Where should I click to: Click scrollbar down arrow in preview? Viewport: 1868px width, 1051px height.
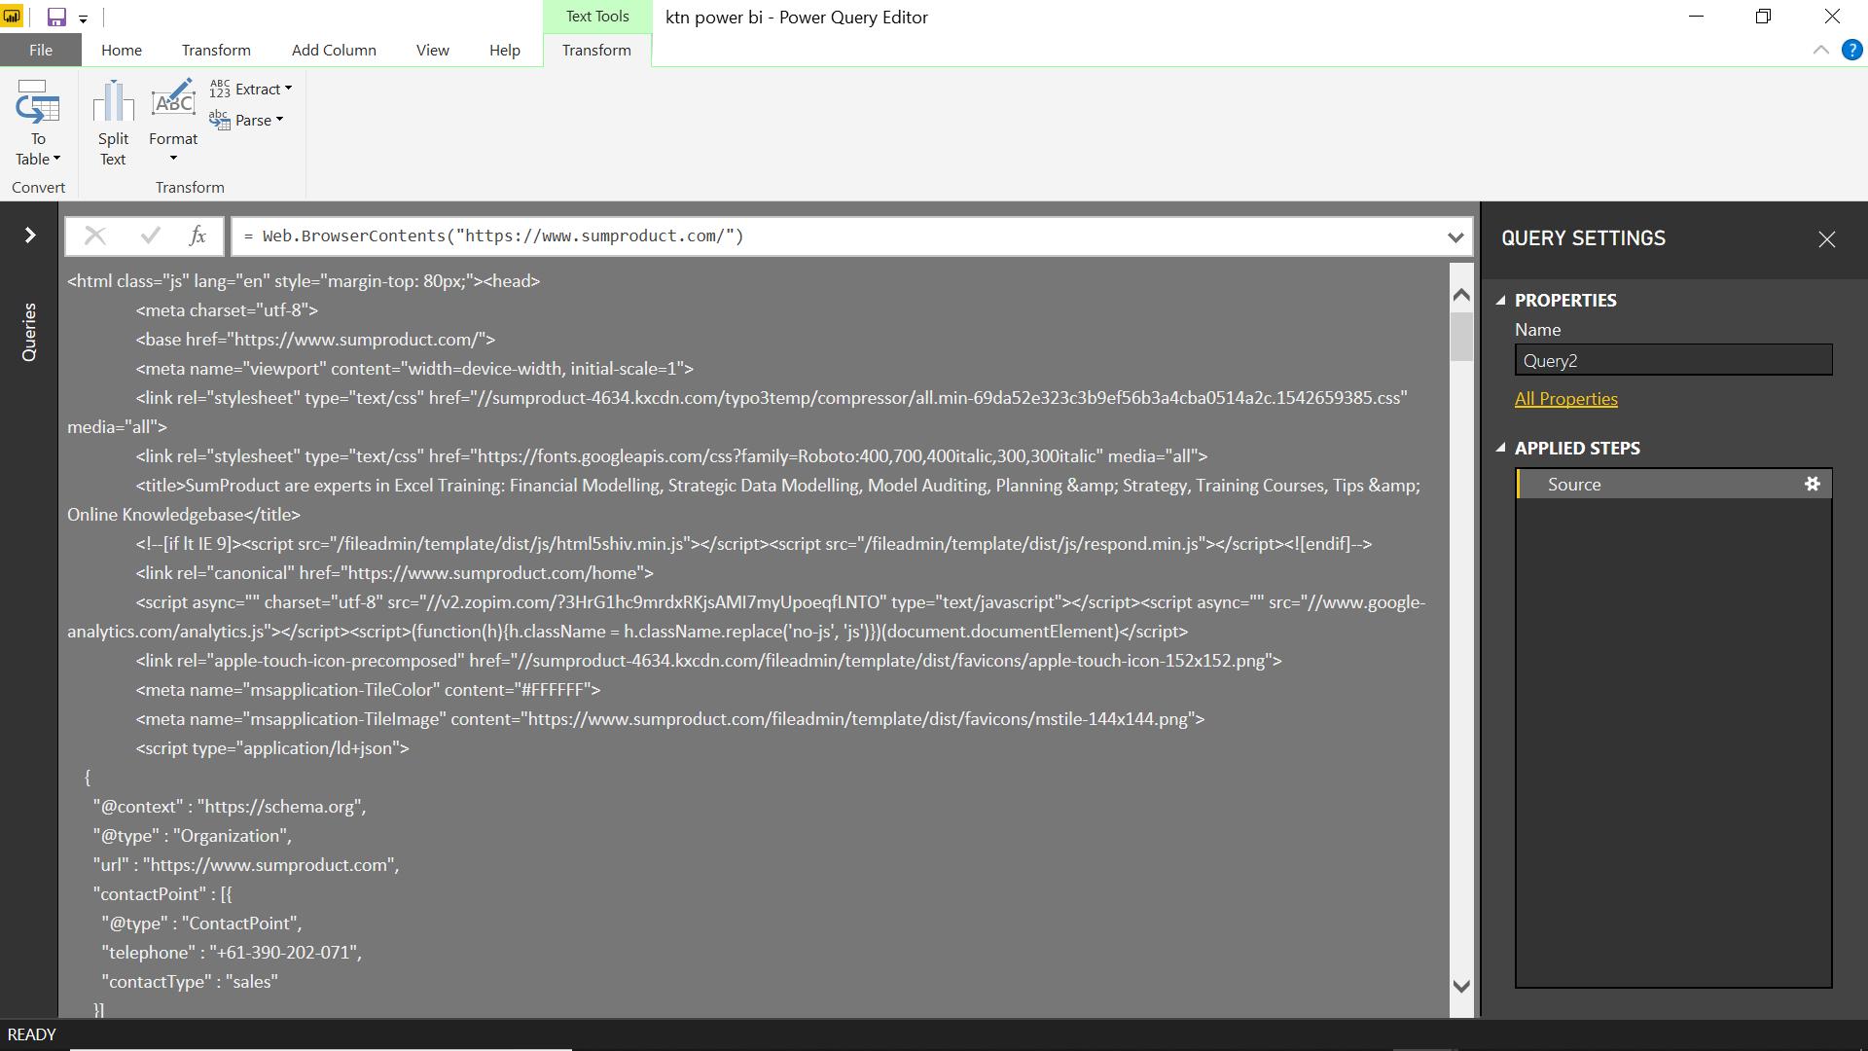pos(1460,986)
